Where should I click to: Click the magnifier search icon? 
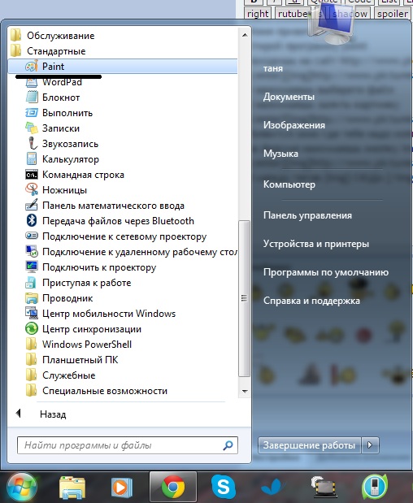click(x=228, y=445)
